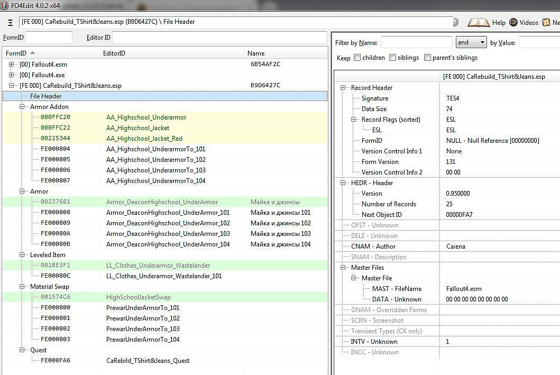This screenshot has width=560, height=375.
Task: Open the 'and' filter operator dropdown
Action: pos(471,42)
